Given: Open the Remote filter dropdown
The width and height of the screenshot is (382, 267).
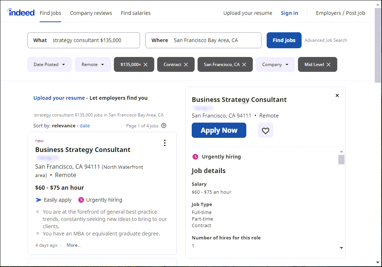Looking at the screenshot, I should (x=93, y=65).
